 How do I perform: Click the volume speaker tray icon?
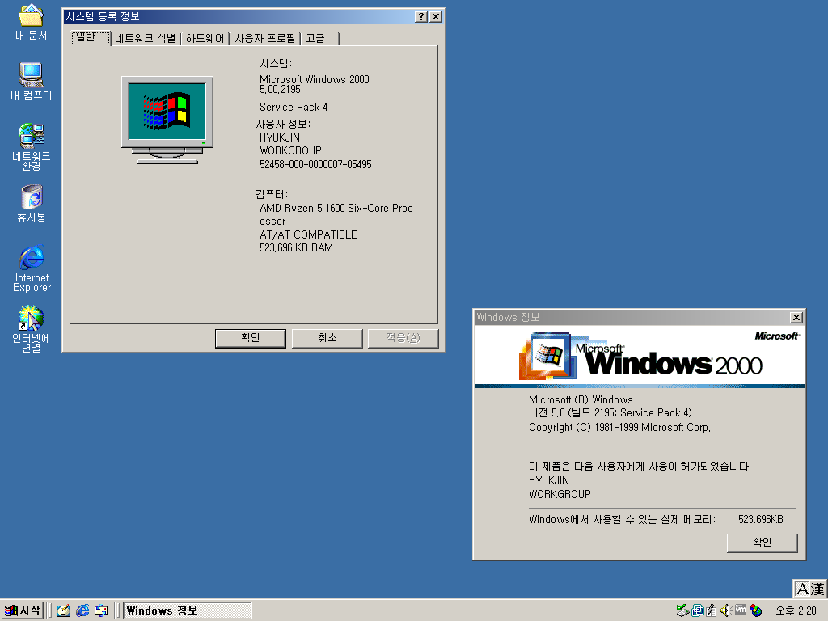click(725, 610)
